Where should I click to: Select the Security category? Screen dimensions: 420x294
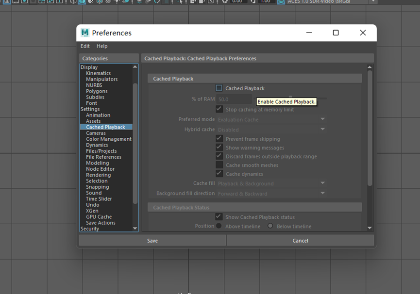pyautogui.click(x=90, y=229)
